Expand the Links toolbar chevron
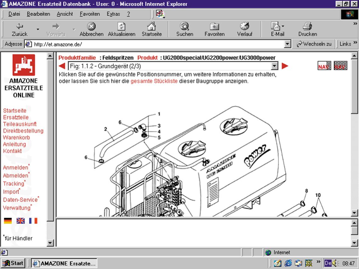This screenshot has height=269, width=359. pos(355,42)
